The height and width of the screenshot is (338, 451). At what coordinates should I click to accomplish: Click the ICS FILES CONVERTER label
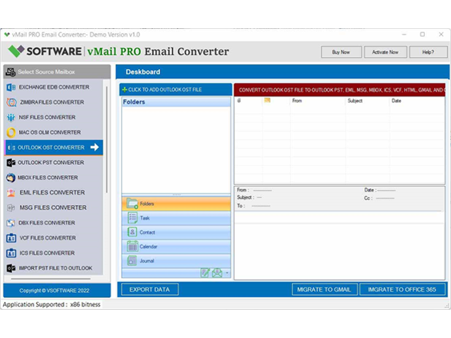[x=47, y=253]
